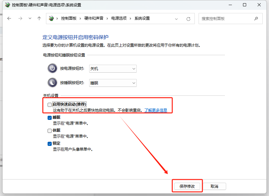Select 硬件和声音 in breadcrumb path

point(94,18)
